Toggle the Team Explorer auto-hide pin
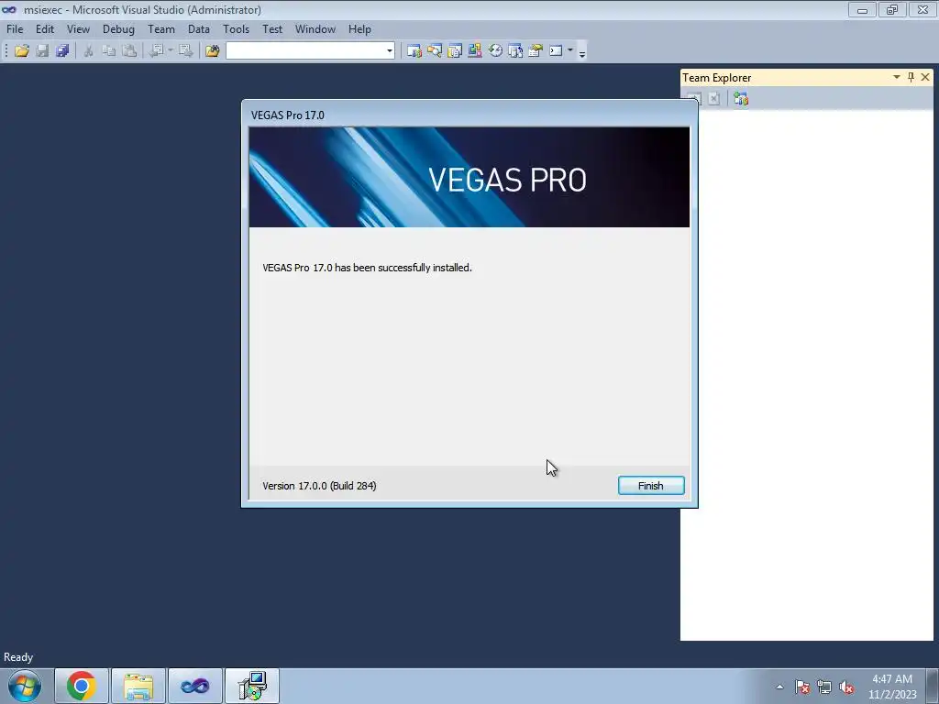The height and width of the screenshot is (704, 939). point(911,77)
